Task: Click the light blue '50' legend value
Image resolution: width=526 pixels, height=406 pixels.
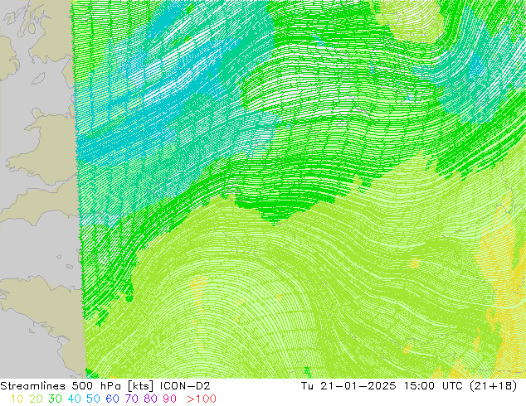Action: [x=93, y=399]
